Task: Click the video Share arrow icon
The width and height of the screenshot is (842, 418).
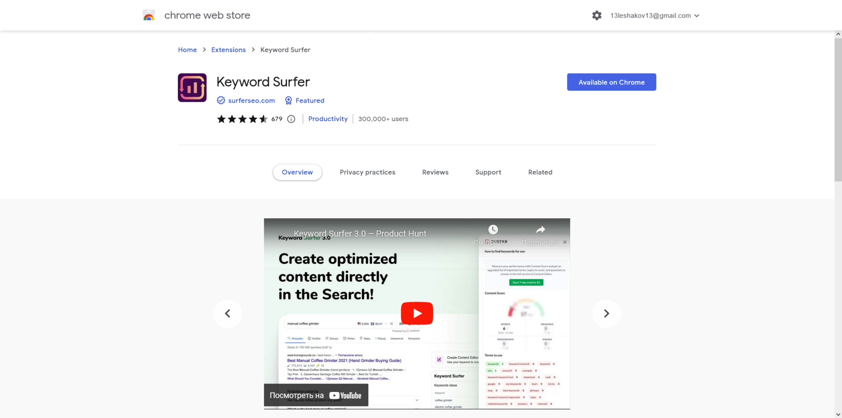Action: (540, 230)
